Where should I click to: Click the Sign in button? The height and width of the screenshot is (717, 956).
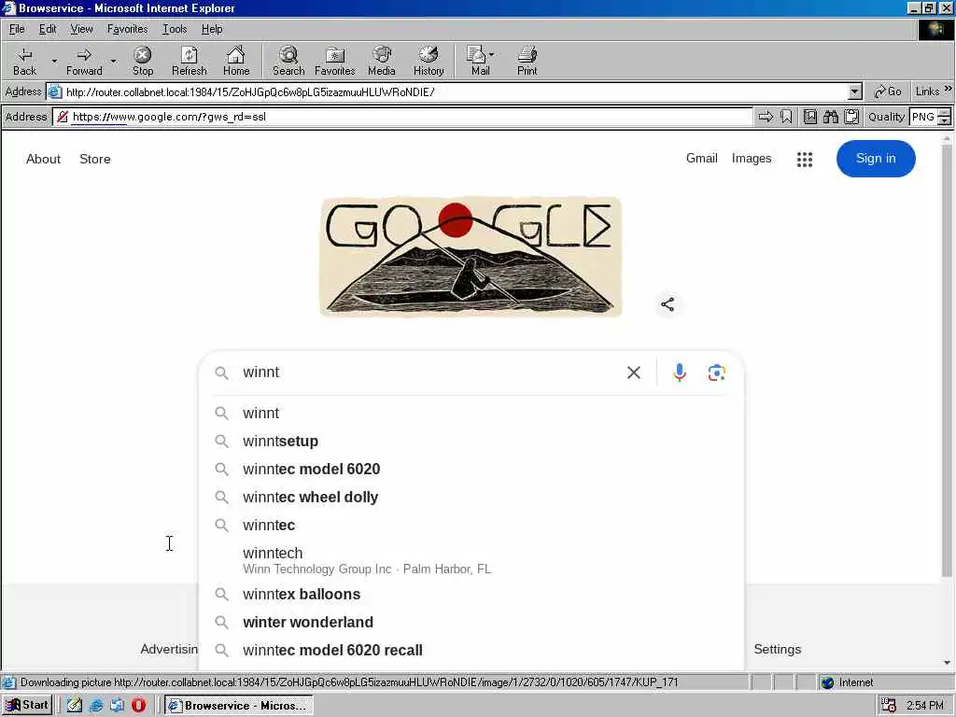[x=876, y=159]
